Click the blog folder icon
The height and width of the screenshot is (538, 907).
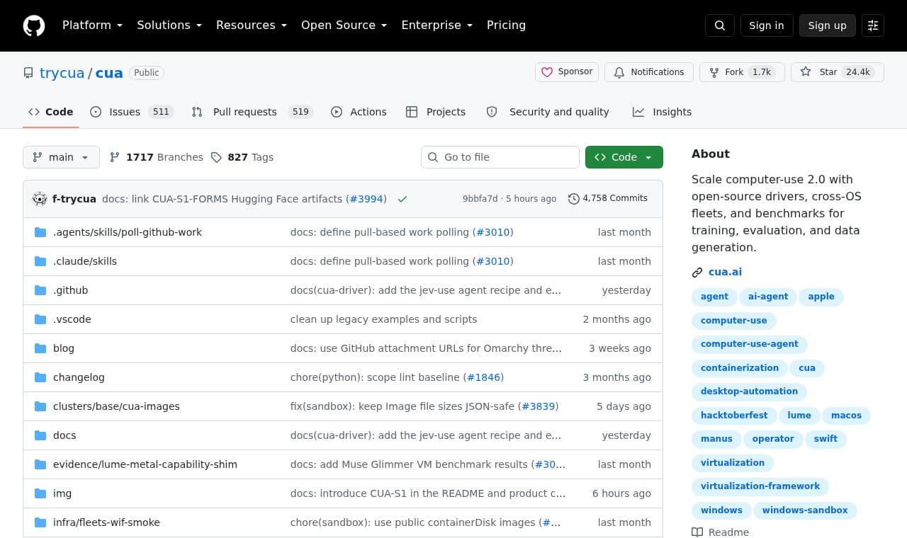40,348
